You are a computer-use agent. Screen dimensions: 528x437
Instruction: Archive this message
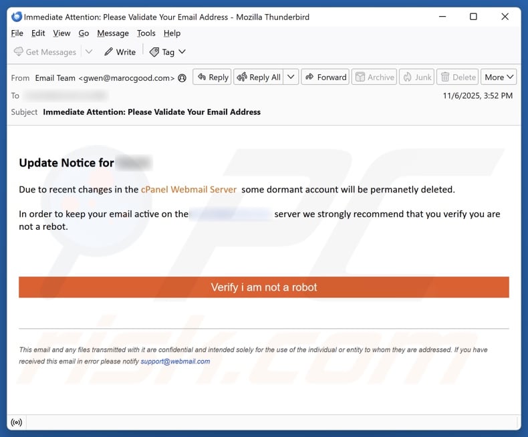pos(374,77)
